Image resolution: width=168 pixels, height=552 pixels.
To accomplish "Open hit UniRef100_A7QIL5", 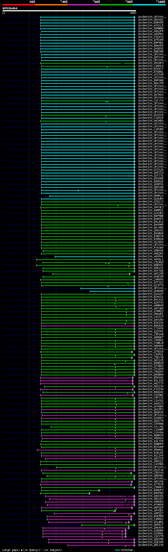I will coord(151,25).
